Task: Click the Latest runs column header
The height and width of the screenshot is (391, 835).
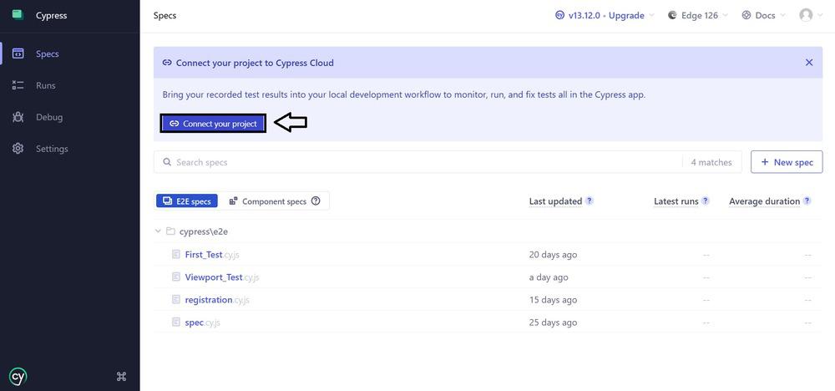Action: tap(676, 201)
